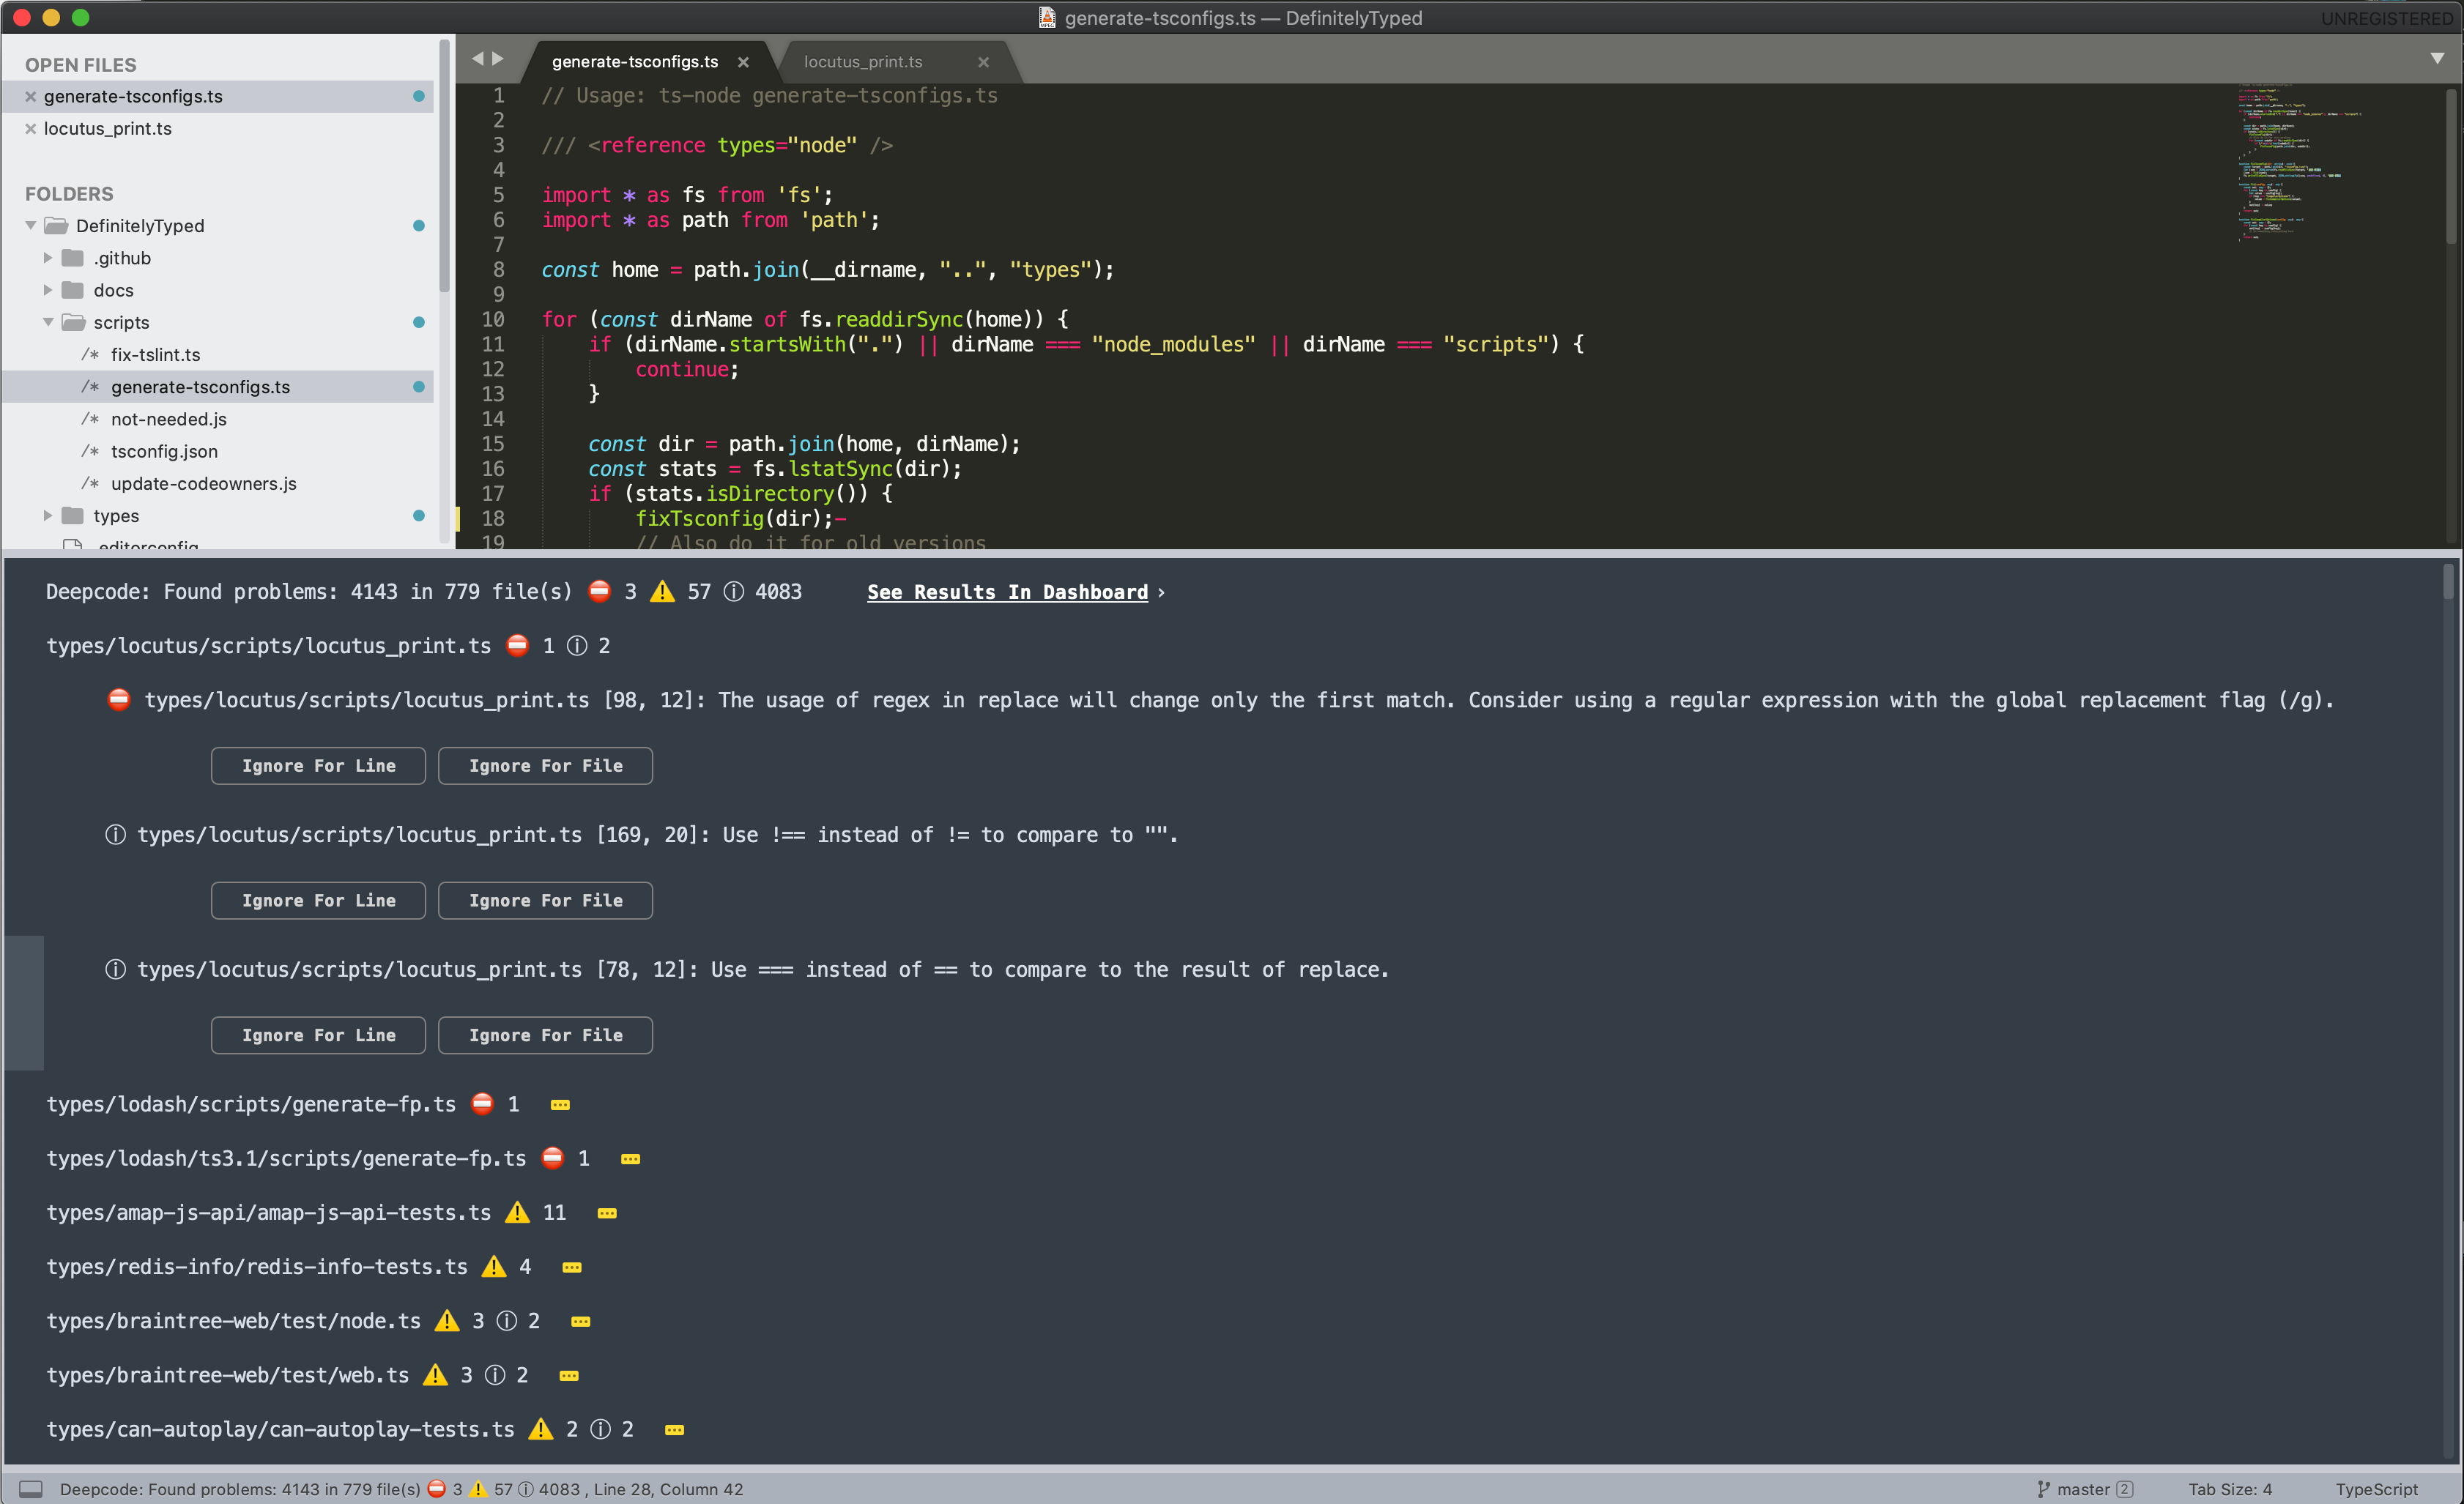Switch to the locutus_print.ts tab
The width and height of the screenshot is (2464, 1504).
pos(863,62)
